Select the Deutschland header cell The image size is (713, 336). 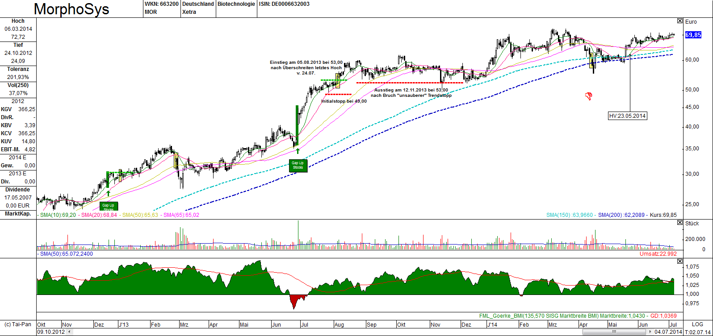[198, 4]
